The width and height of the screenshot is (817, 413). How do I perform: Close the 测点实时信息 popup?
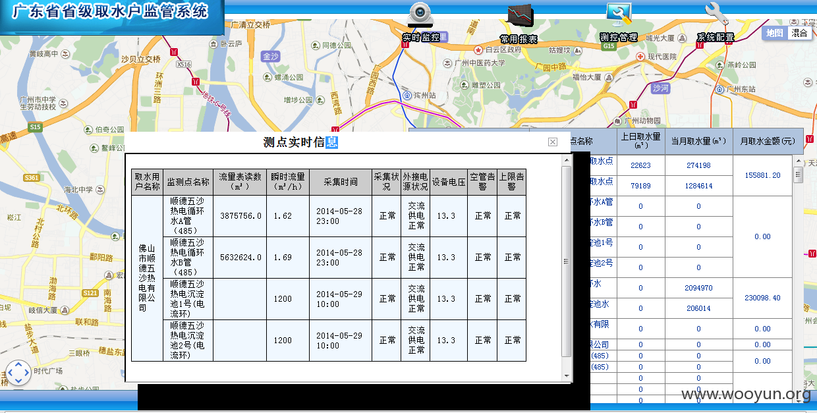[x=553, y=142]
